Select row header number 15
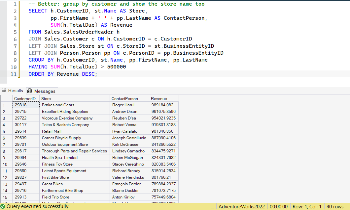The image size is (350, 210). (x=7, y=197)
